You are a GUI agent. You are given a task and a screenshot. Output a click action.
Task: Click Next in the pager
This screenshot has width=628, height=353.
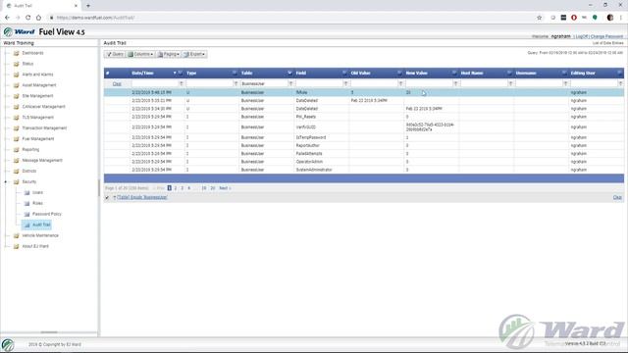tap(225, 188)
